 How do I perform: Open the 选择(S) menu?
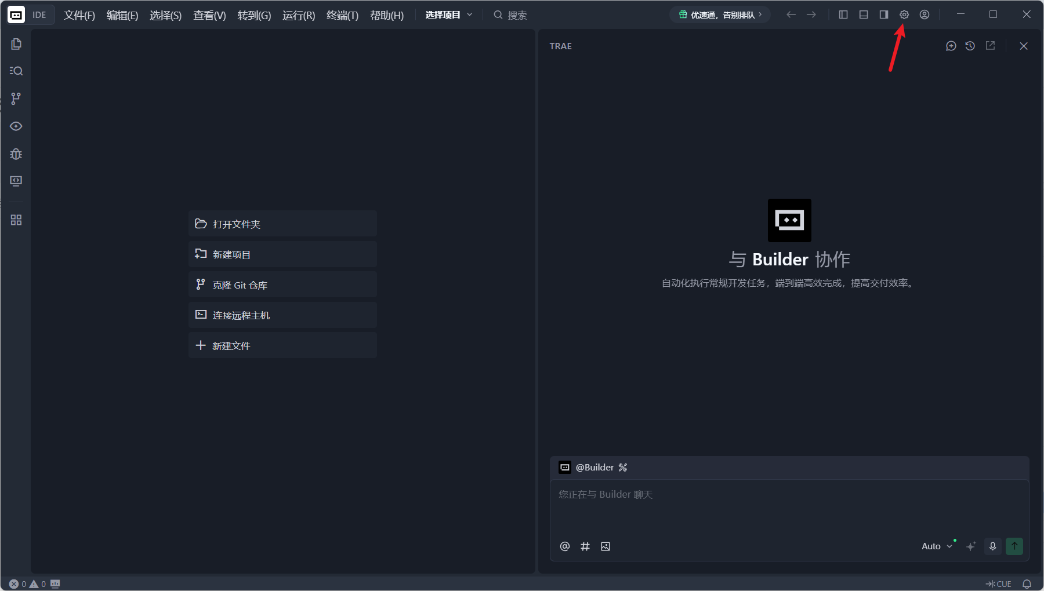(166, 15)
